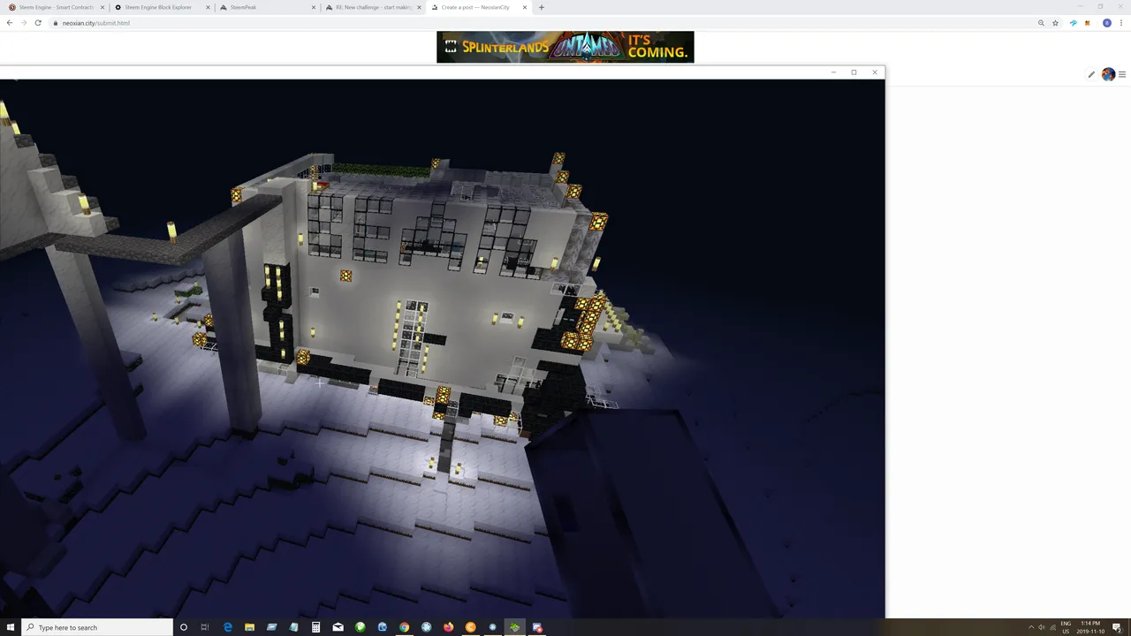Screen dimensions: 1131x636
Task: Open the MetaMask fox extension
Action: click(x=1087, y=23)
